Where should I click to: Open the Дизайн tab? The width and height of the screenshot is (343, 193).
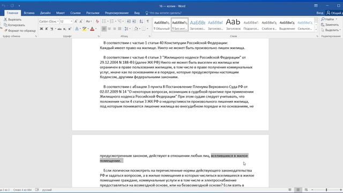point(45,13)
